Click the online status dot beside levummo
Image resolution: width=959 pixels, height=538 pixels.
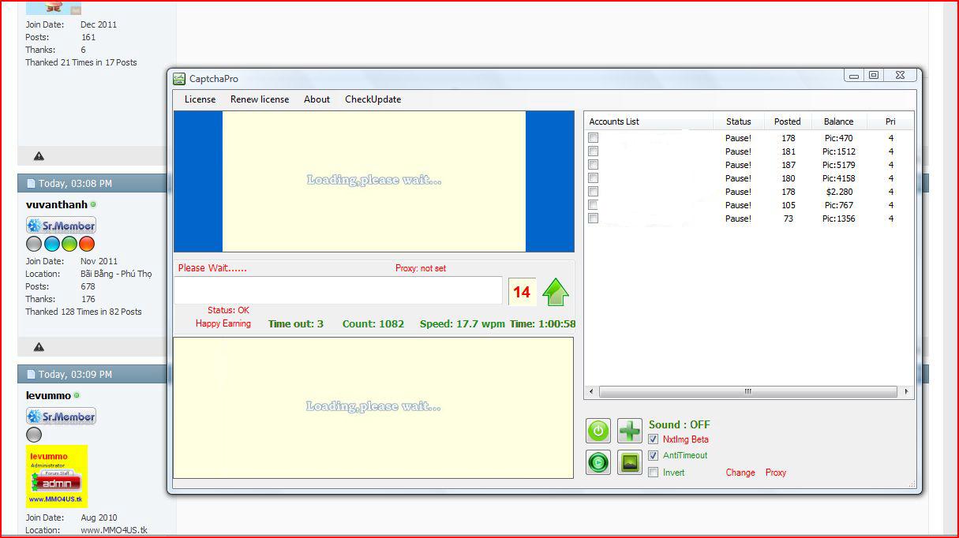[77, 395]
